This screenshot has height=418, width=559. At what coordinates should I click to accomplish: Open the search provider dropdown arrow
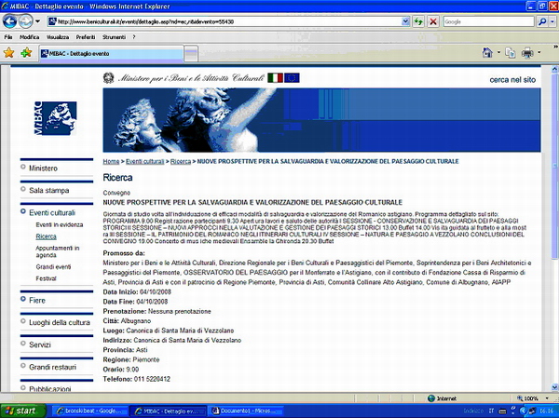click(552, 21)
